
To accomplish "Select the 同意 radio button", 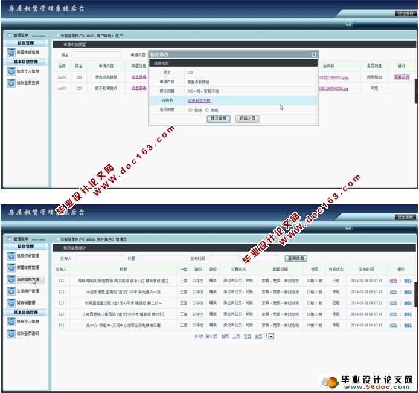I will click(x=207, y=110).
